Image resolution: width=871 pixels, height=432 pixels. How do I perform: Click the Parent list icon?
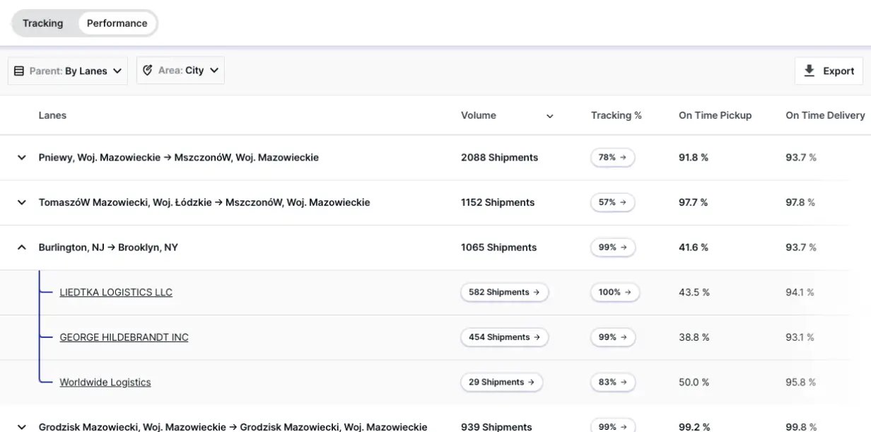coord(19,71)
